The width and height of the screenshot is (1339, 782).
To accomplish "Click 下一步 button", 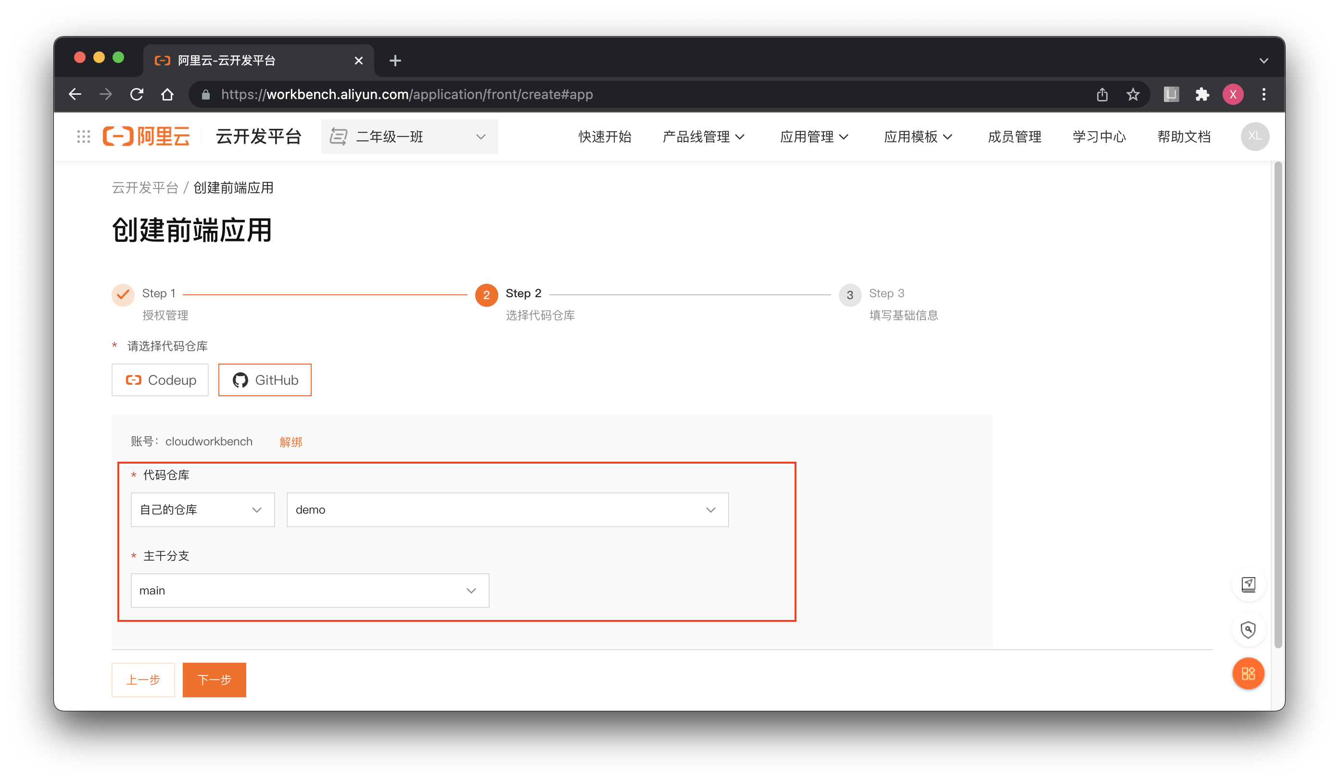I will pos(214,680).
